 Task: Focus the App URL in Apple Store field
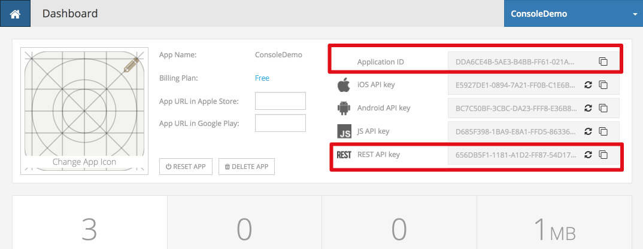pyautogui.click(x=281, y=101)
